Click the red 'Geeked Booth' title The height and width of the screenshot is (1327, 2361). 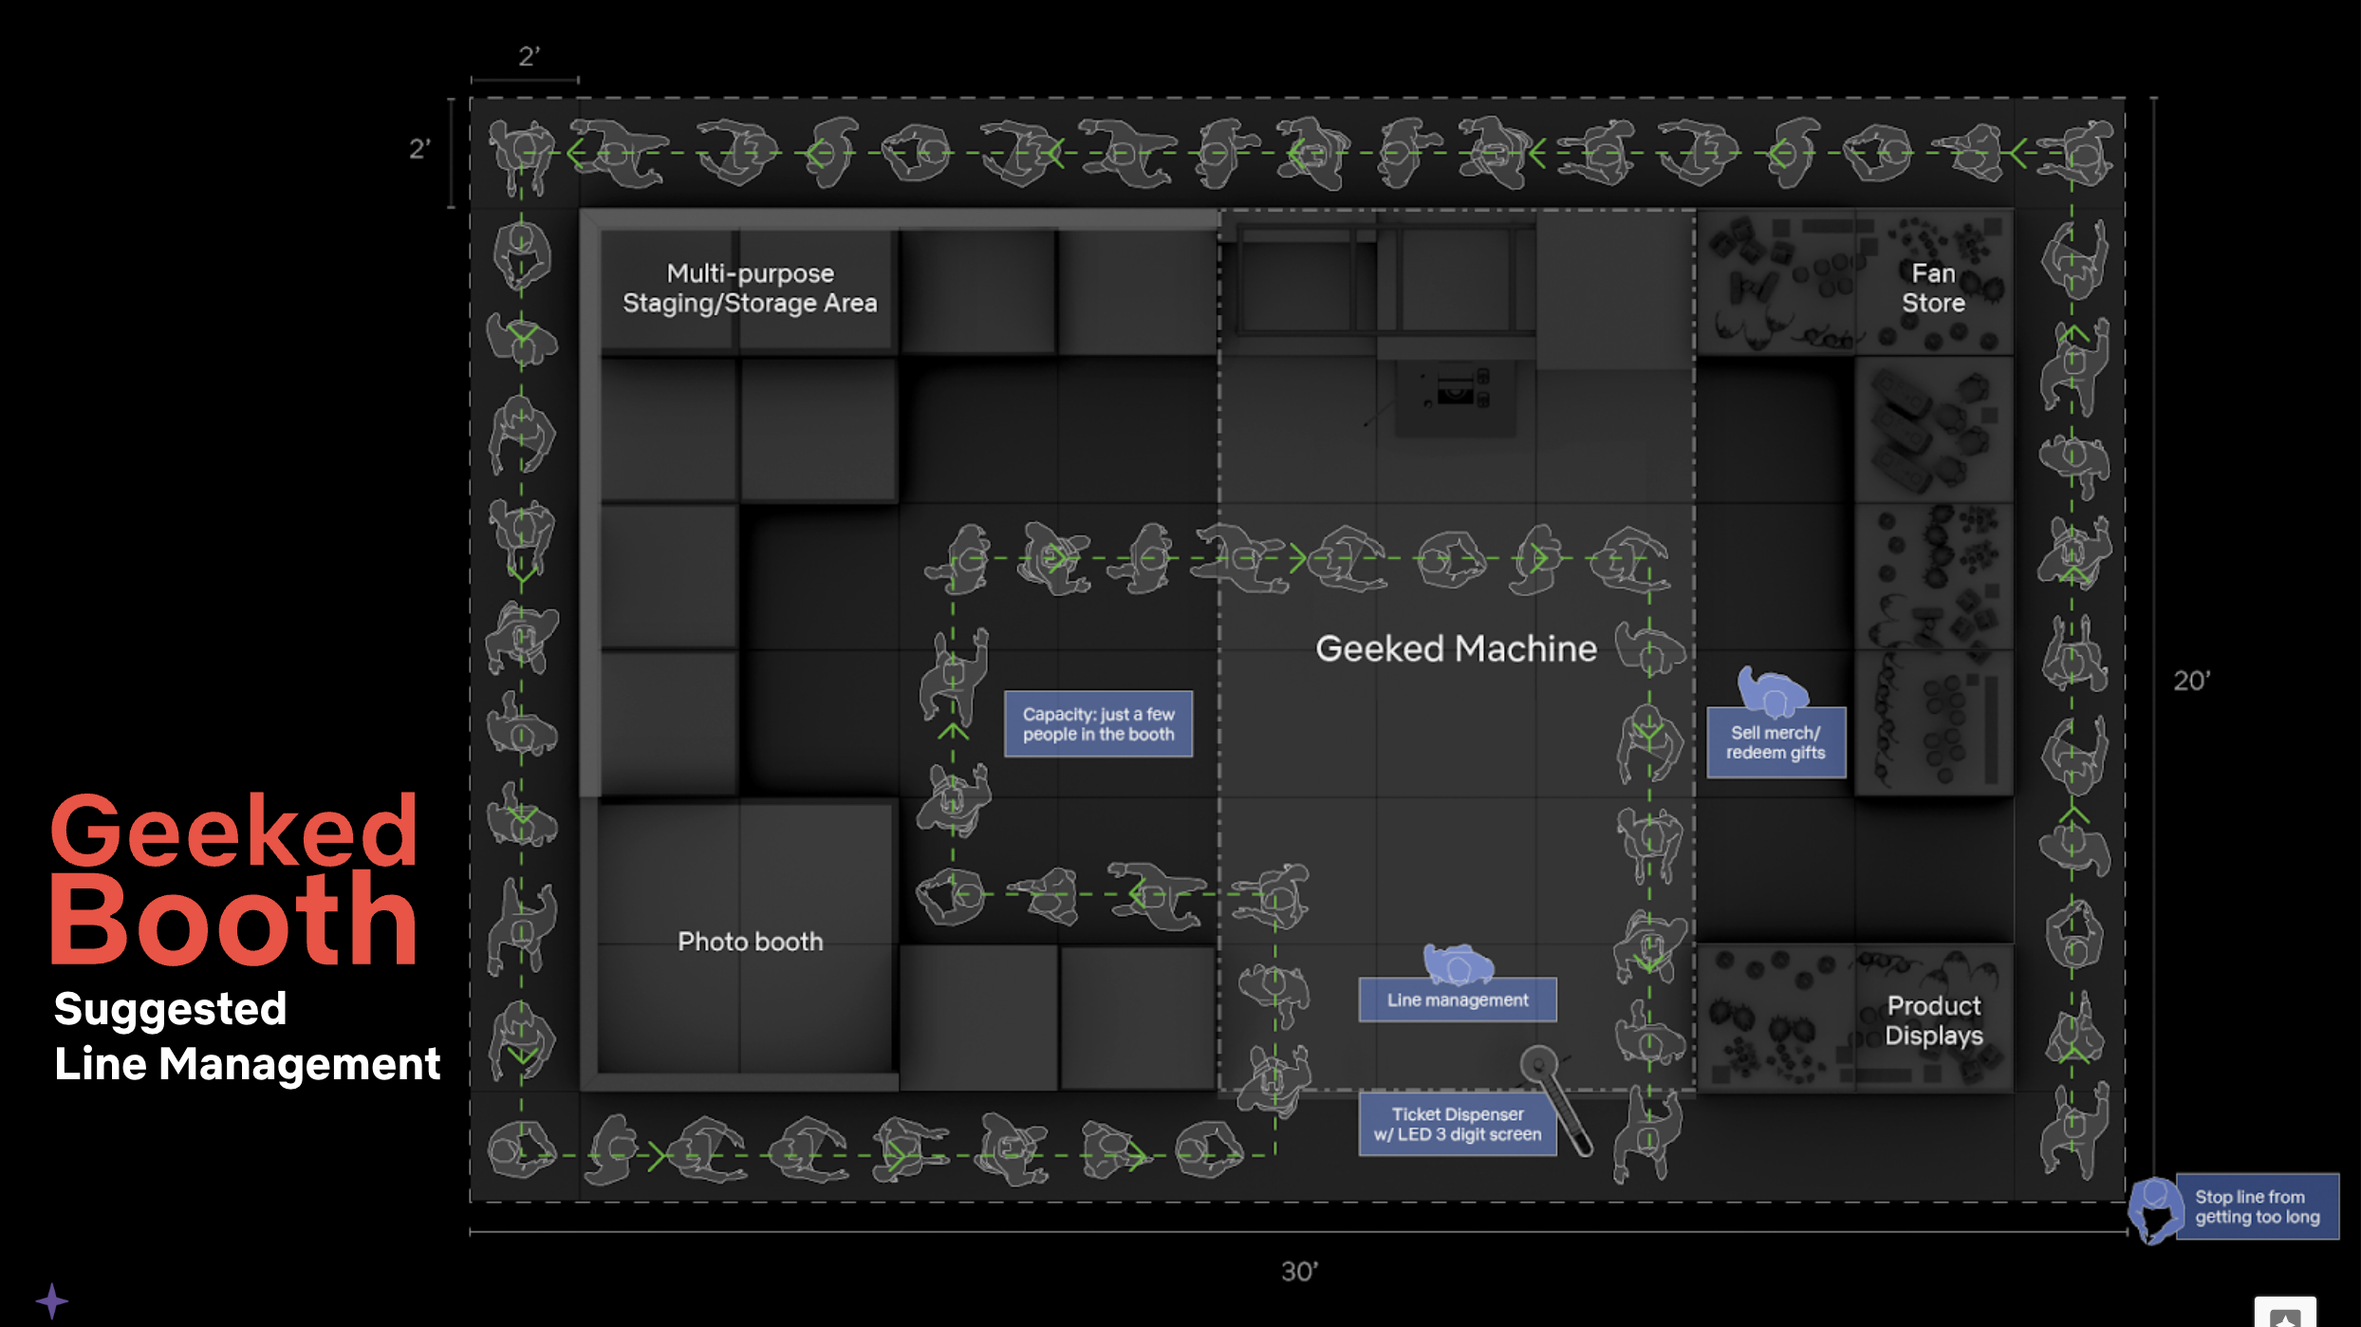[233, 878]
